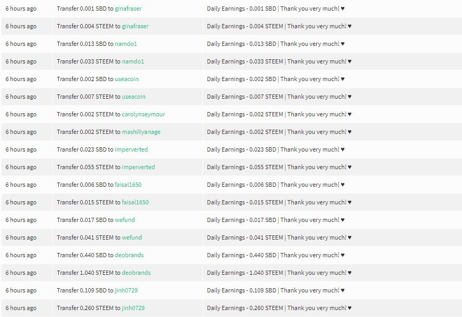Screen dimensions: 462x317
Task: Go to imperverted from 0.055 STEEM transfer
Action: [x=138, y=167]
